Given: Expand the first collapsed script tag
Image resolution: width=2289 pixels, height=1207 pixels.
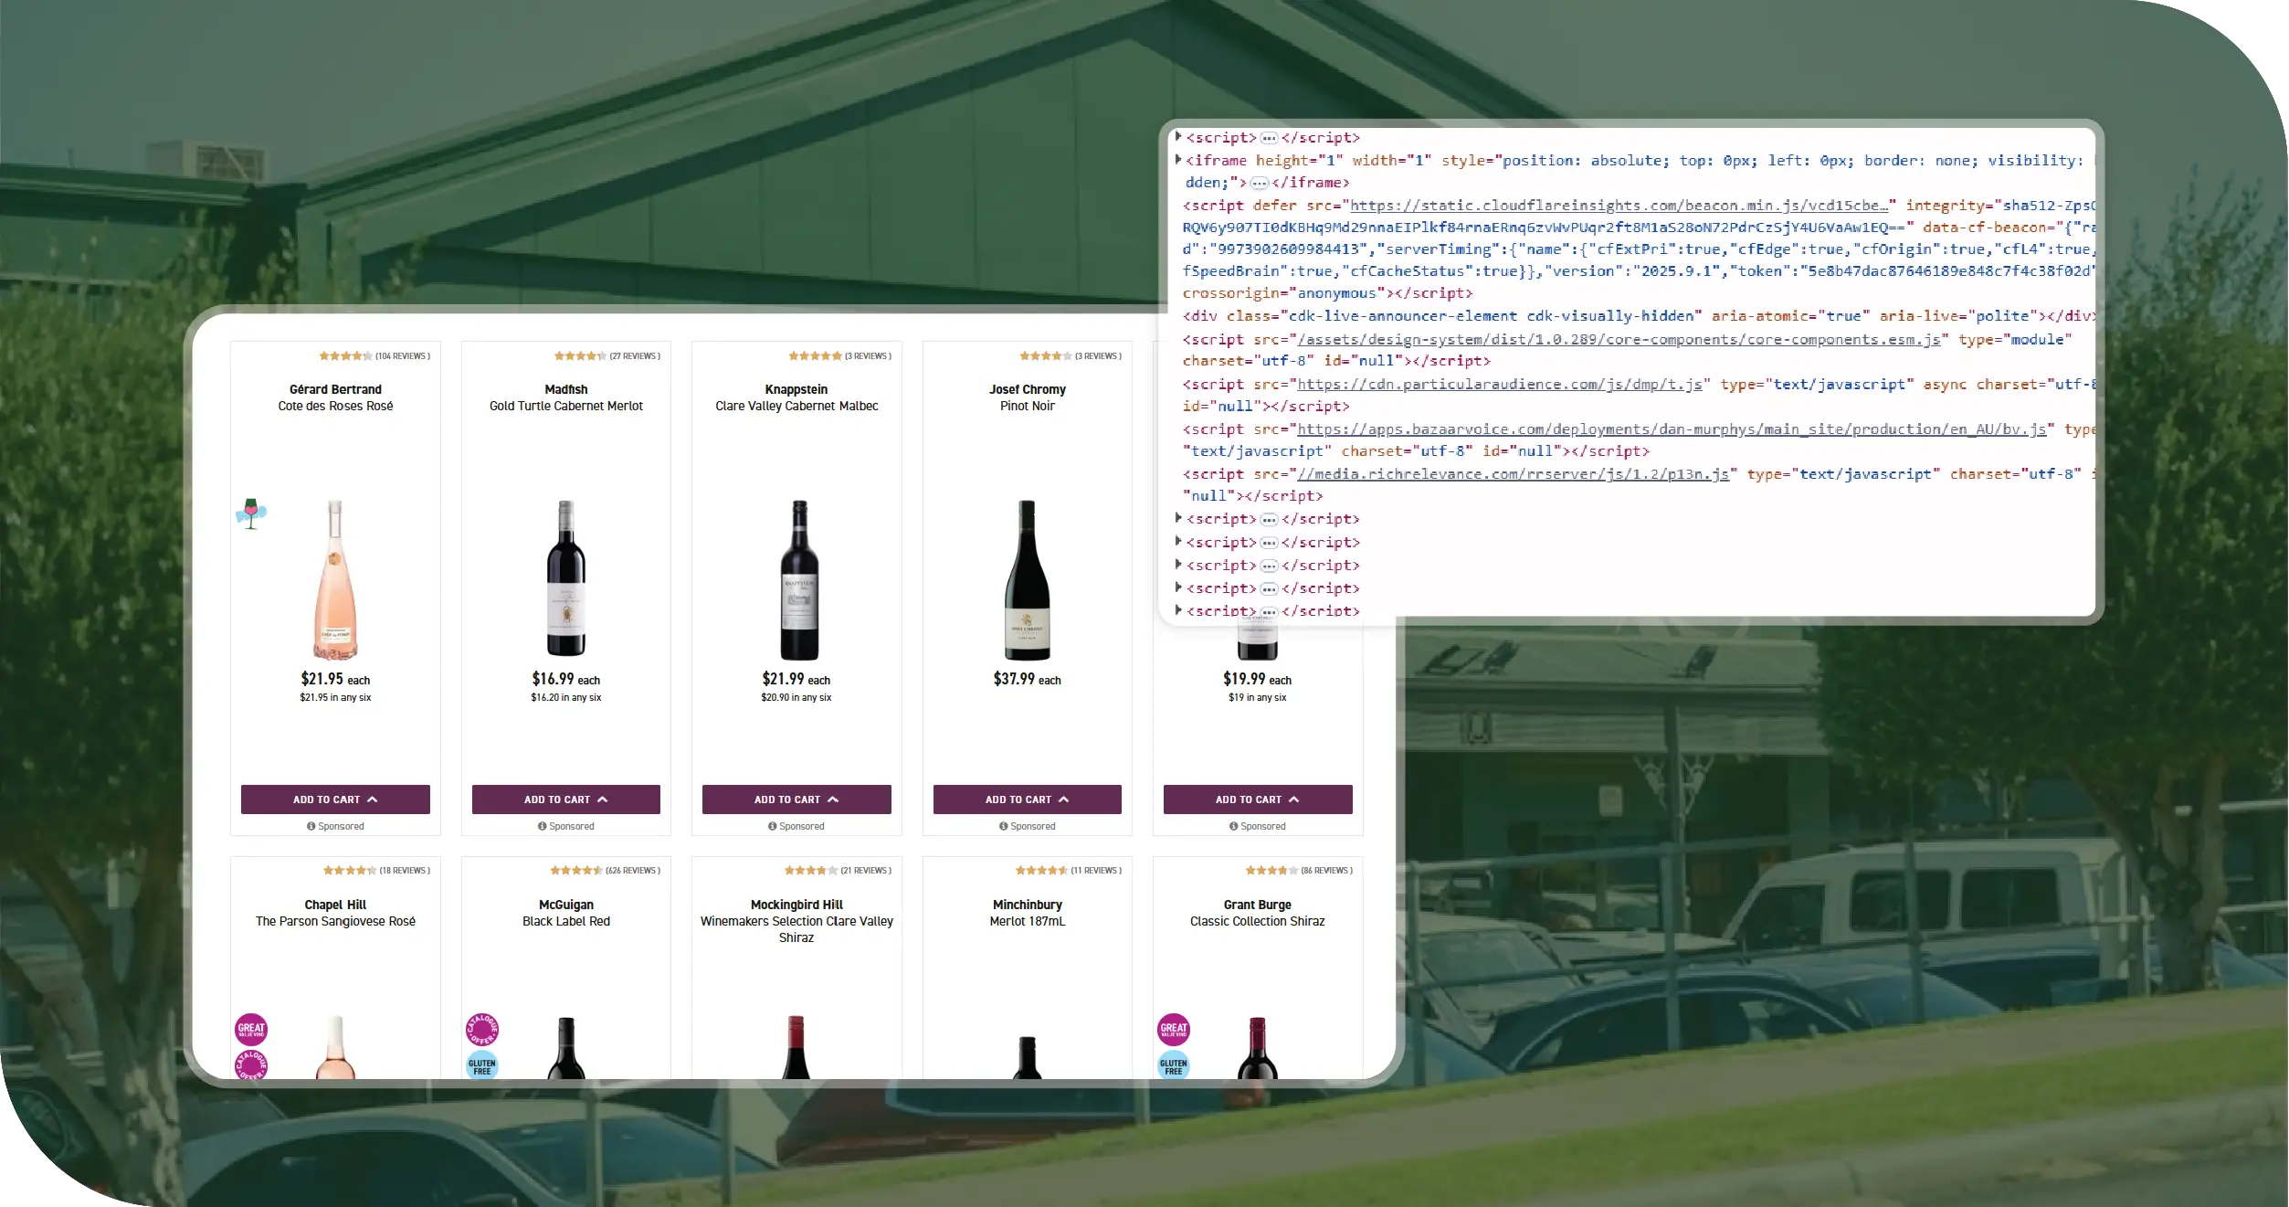Looking at the screenshot, I should 1177,137.
